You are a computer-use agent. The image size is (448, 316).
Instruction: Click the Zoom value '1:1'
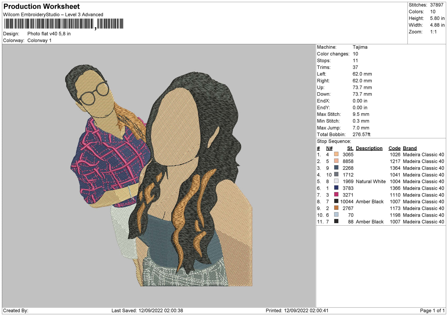tap(433, 32)
